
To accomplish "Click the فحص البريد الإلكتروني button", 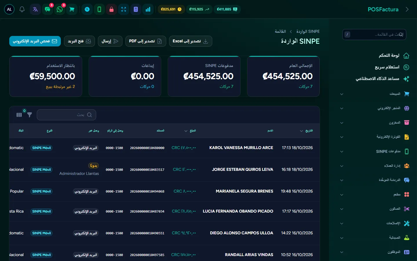I will click(35, 41).
